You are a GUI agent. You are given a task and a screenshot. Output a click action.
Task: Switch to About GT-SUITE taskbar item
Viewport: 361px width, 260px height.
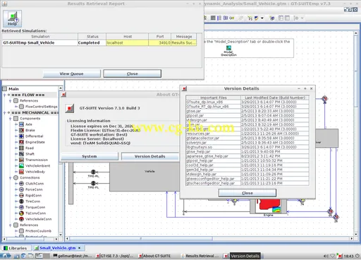154,256
